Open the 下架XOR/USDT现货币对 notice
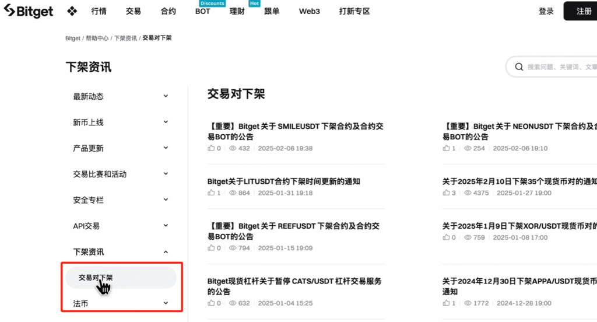 (519, 226)
